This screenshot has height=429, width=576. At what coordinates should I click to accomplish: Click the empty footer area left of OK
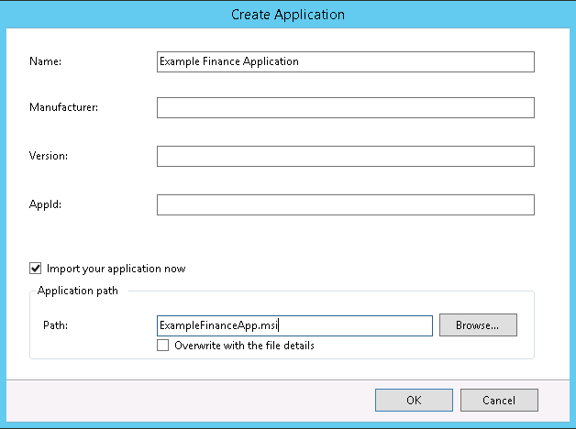(x=183, y=401)
